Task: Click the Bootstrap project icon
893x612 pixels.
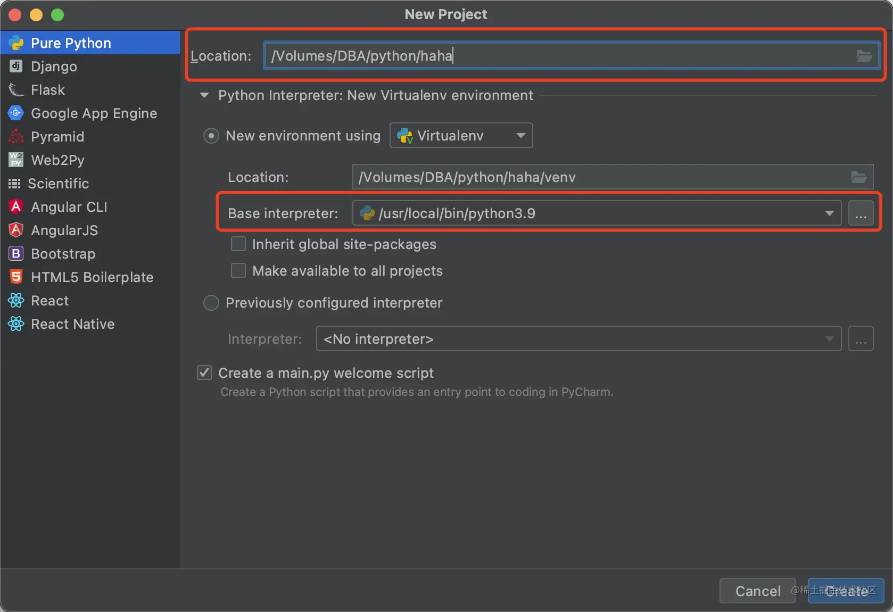Action: point(16,253)
